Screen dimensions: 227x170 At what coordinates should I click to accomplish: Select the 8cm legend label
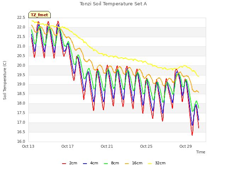coord(115,163)
